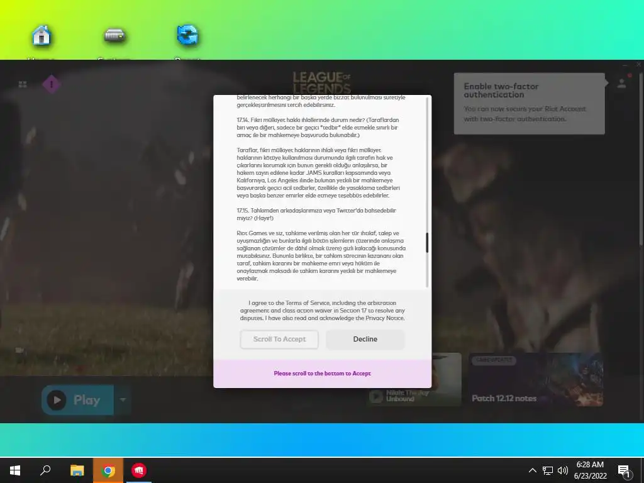Click the video camera icon in client
Screen dimensions: 644x483
tap(19, 350)
